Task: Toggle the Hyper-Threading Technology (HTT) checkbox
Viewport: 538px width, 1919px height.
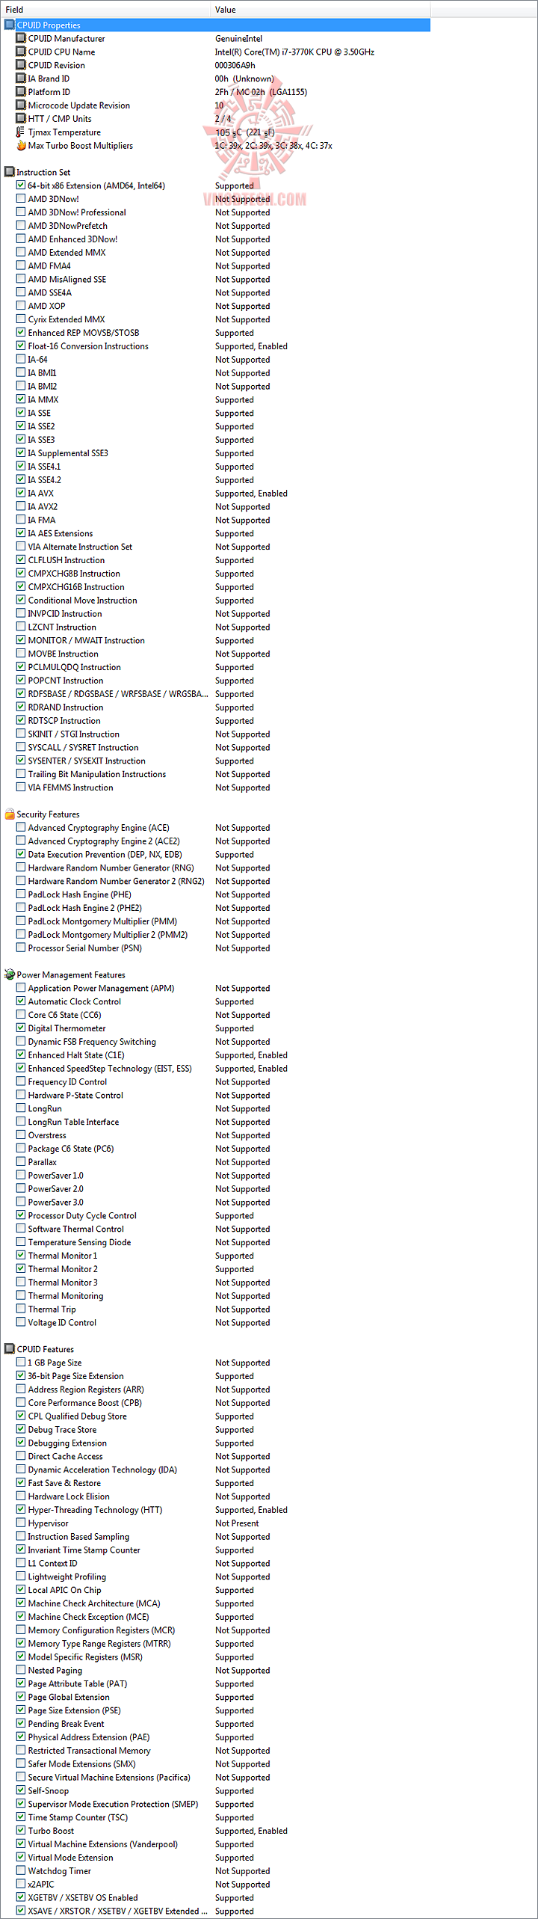Action: click(x=21, y=1510)
